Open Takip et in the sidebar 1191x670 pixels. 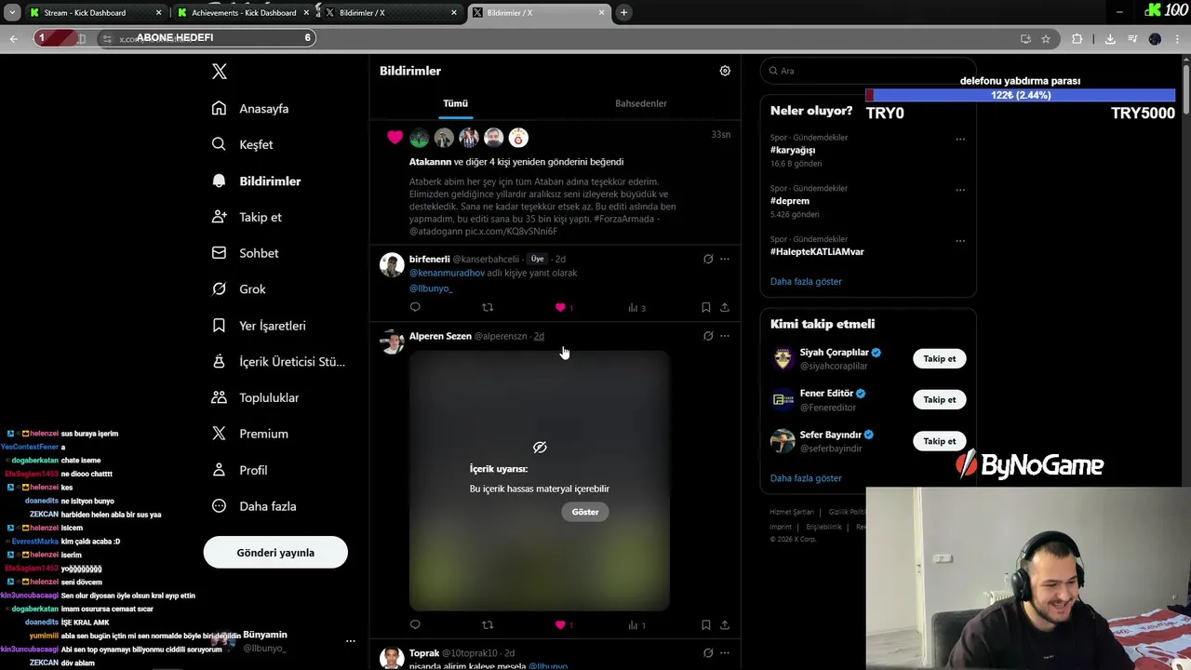click(247, 217)
